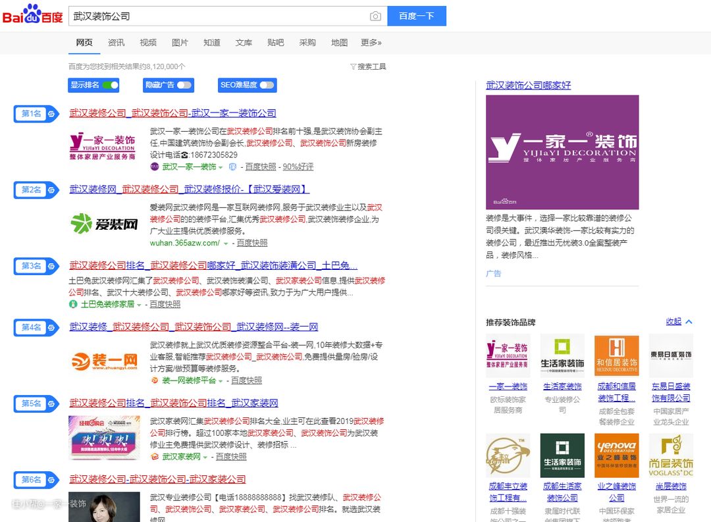Switch to the 地图 tab
Screen dimensions: 711x522
click(x=339, y=43)
